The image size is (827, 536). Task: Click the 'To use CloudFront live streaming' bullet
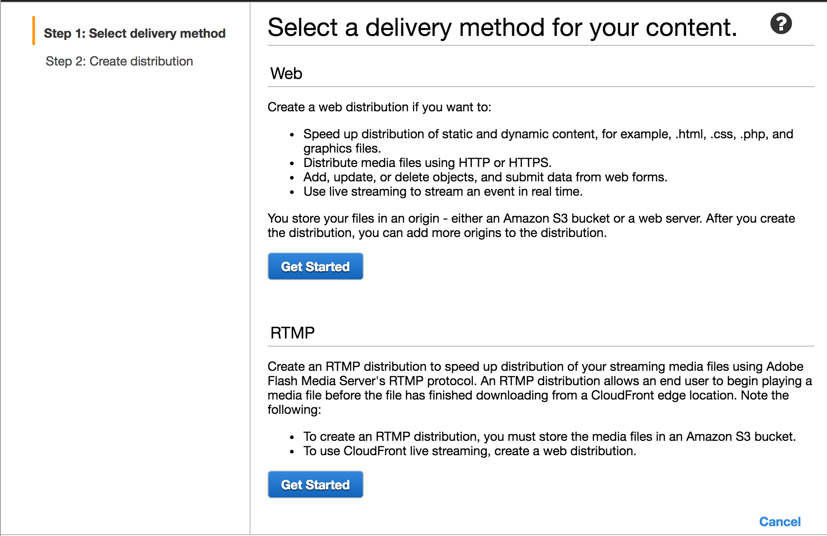[x=470, y=451]
